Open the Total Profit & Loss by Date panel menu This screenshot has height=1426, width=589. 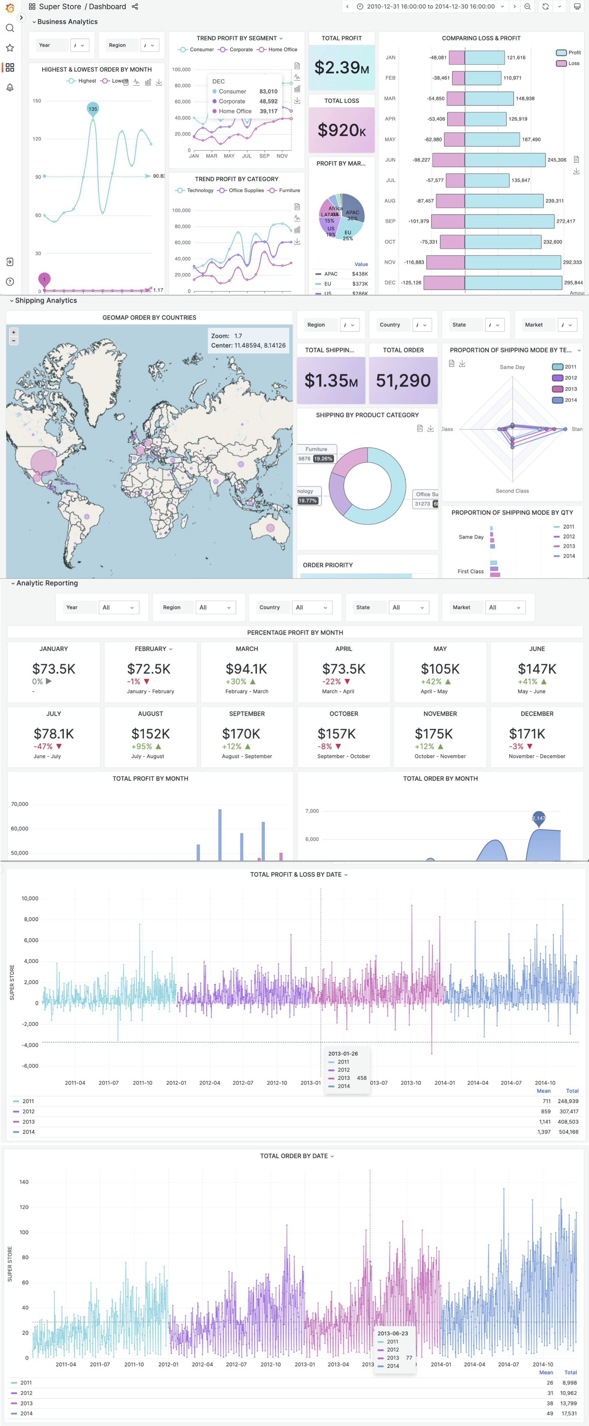pyautogui.click(x=346, y=875)
